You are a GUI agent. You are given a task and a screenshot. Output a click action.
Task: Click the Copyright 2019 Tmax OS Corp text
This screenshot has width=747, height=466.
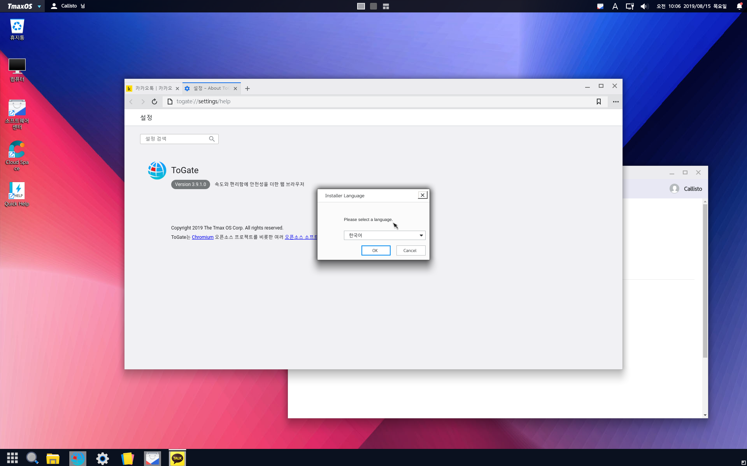click(x=227, y=228)
